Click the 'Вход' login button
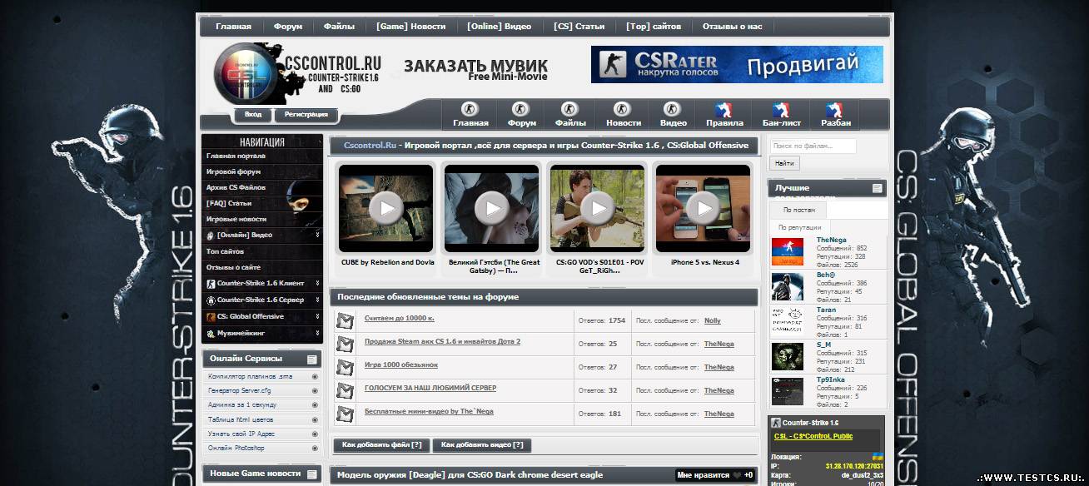 pyautogui.click(x=253, y=115)
